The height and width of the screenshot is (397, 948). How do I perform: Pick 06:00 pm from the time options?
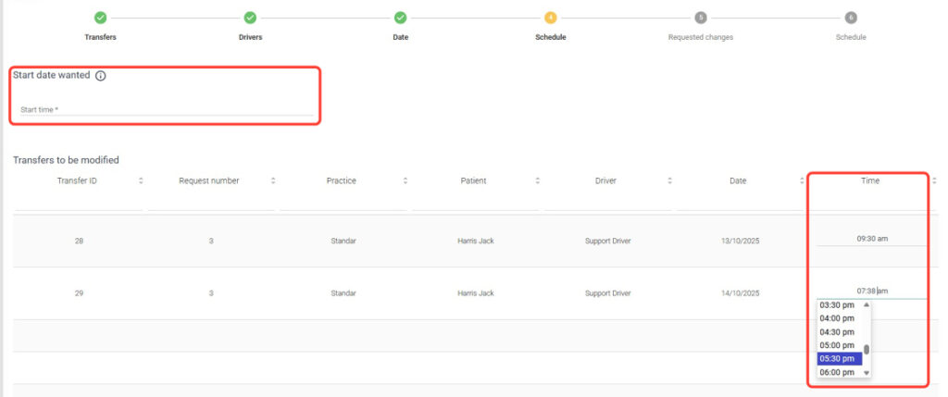point(837,372)
